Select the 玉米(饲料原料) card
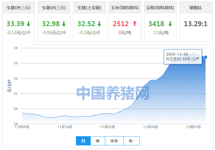Screen dimensions: 215x150 pos(125,21)
